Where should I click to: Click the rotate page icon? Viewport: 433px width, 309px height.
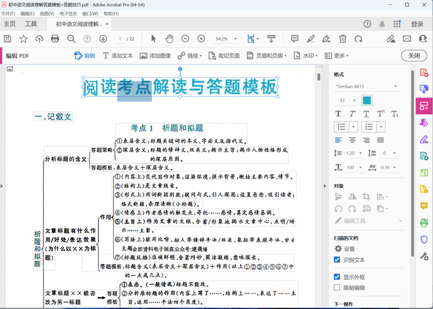click(358, 39)
